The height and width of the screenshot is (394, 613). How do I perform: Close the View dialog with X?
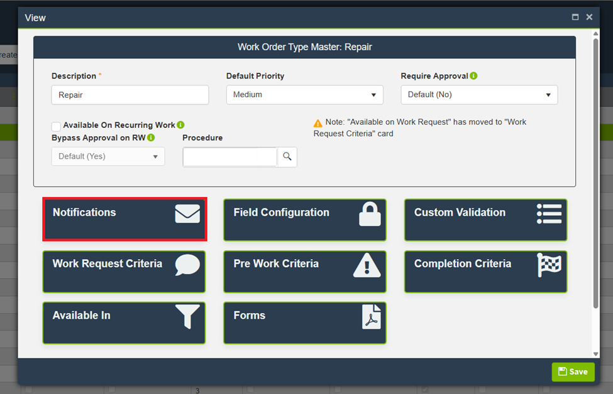(589, 18)
